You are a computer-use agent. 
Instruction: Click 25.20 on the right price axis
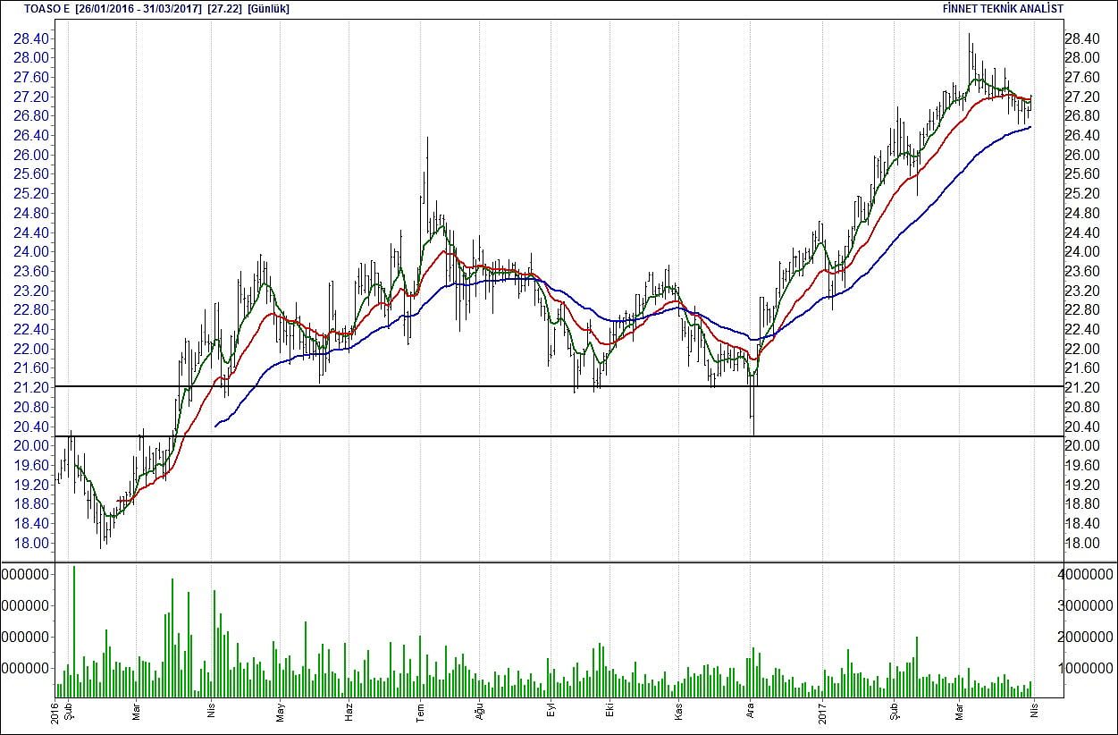(1082, 194)
